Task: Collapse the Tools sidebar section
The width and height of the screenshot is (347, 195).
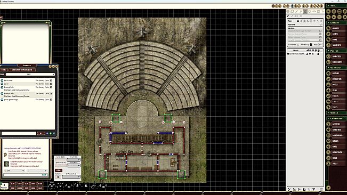Action: click(x=328, y=6)
